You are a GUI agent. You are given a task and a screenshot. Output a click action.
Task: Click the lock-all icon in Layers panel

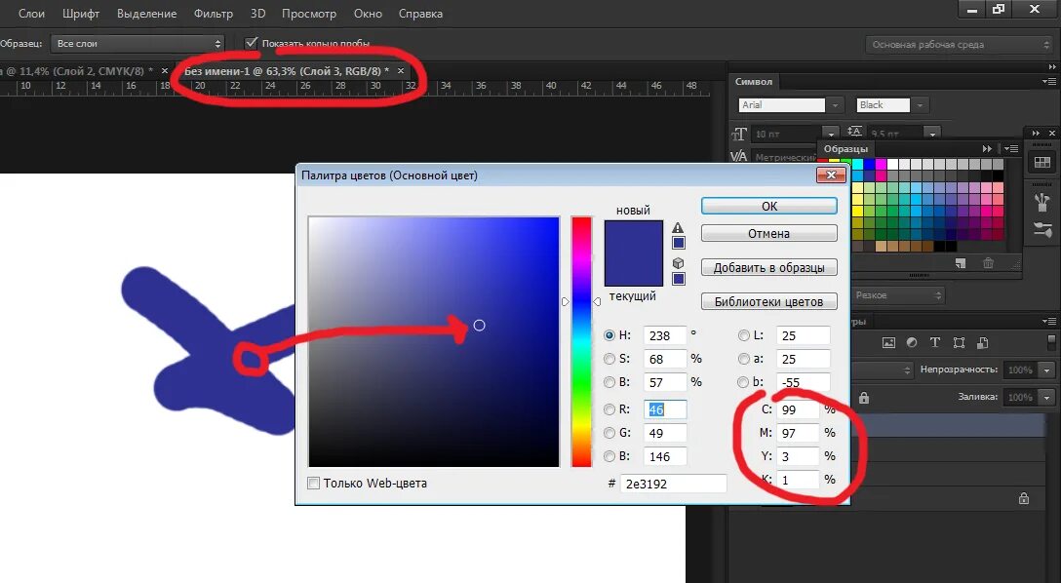864,398
